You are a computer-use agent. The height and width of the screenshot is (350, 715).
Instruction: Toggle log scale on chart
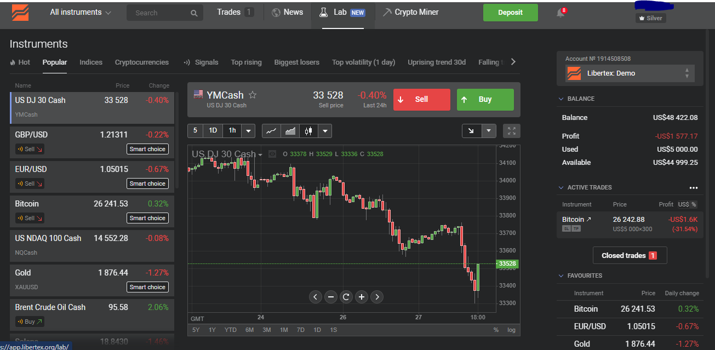click(512, 330)
